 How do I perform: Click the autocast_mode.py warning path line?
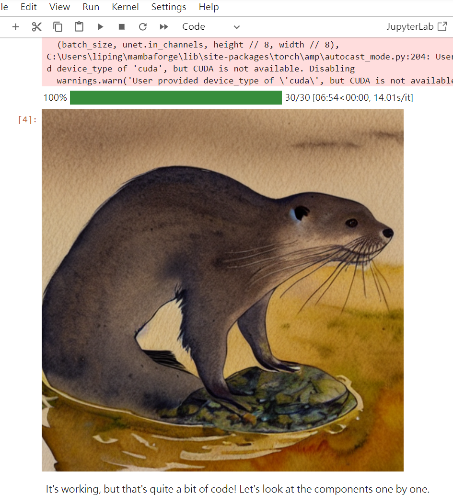pos(249,57)
